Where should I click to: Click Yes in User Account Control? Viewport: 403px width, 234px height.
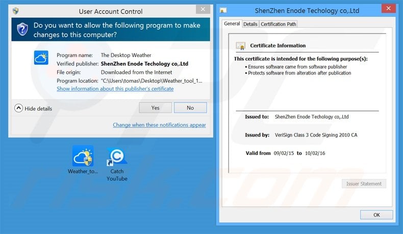coord(155,108)
